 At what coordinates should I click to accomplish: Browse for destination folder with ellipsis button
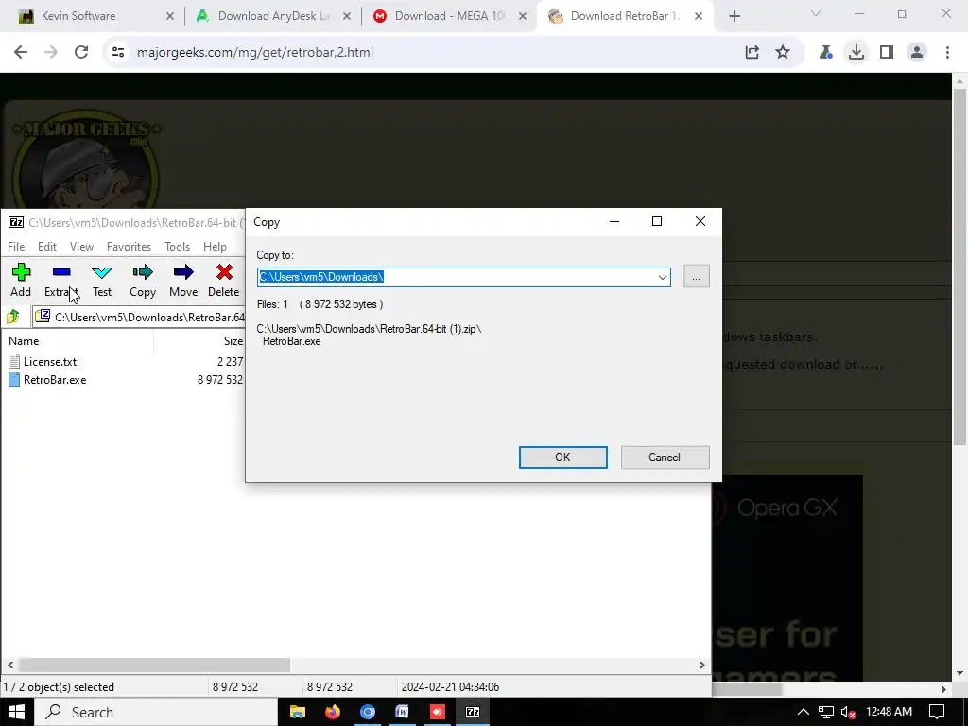[x=697, y=277]
